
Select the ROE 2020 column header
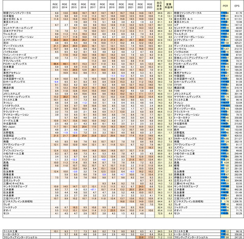[121, 6]
